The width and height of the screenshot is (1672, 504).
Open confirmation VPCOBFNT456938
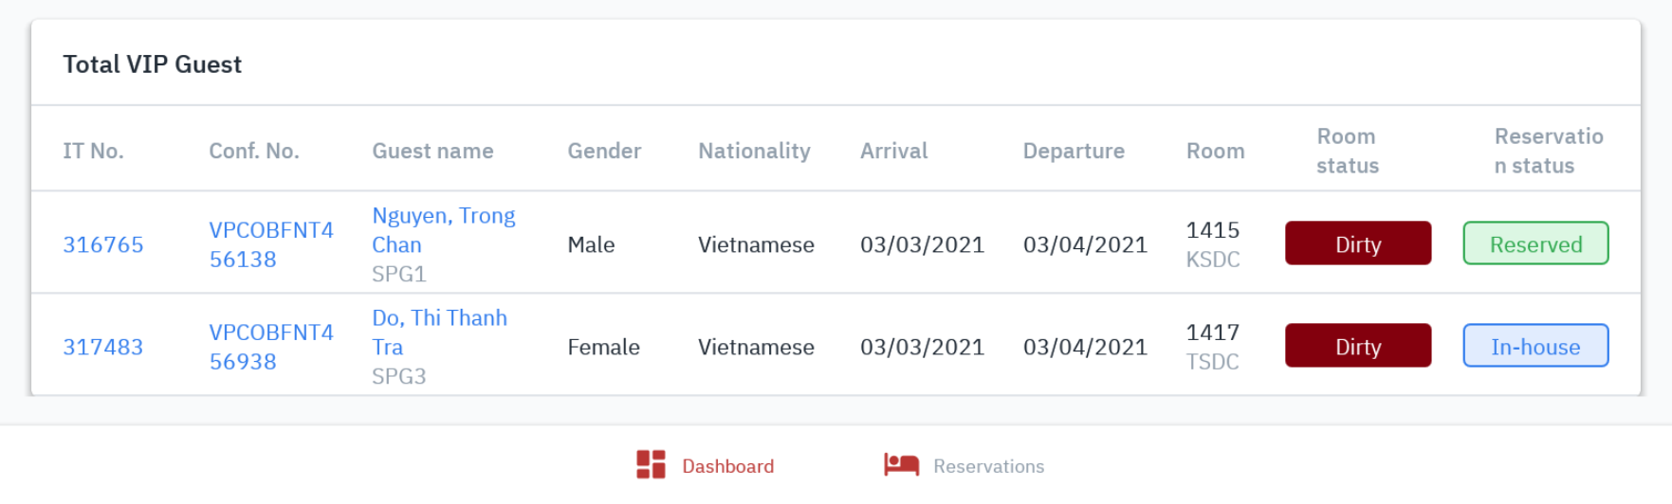click(271, 347)
